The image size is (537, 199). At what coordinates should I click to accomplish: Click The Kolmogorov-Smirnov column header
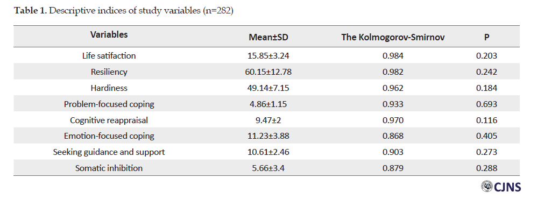393,37
